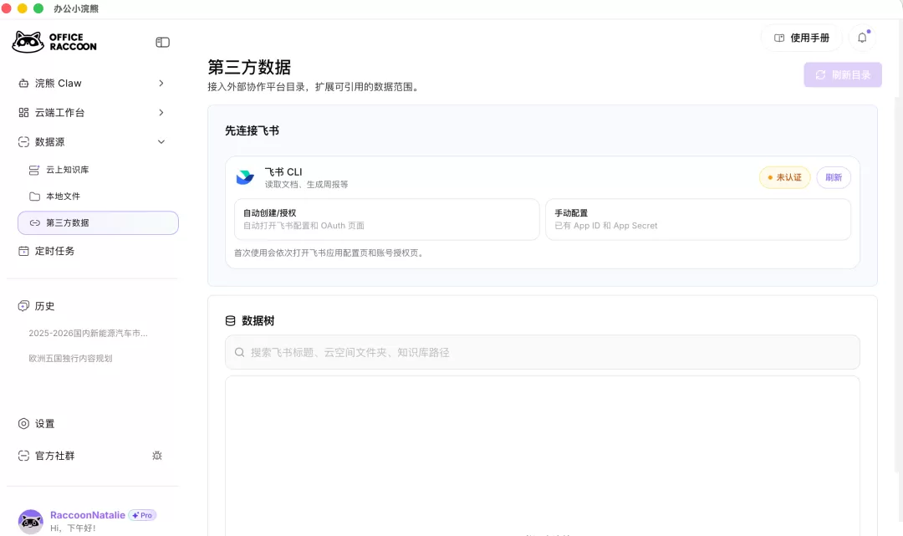
Task: Collapse the sidebar panel icon
Action: point(162,42)
